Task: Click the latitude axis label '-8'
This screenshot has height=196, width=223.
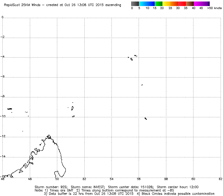Action: click(x=2, y=96)
